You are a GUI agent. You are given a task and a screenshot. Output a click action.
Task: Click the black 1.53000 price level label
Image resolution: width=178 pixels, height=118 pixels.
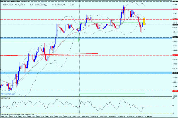click(175, 37)
